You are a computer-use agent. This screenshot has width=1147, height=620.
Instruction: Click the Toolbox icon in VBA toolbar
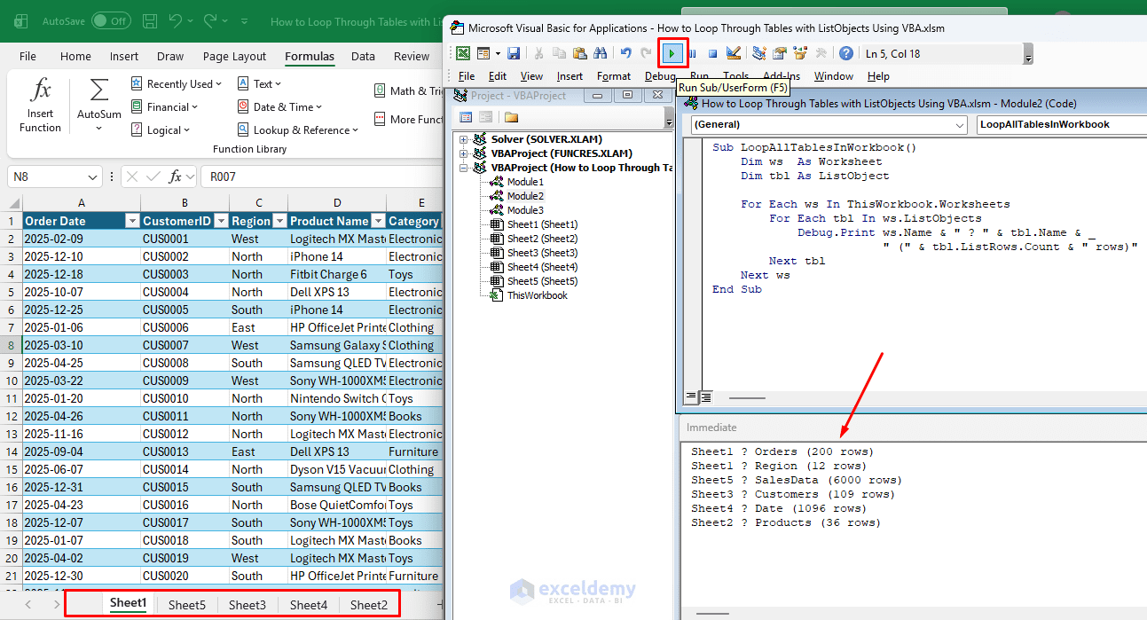tap(821, 53)
